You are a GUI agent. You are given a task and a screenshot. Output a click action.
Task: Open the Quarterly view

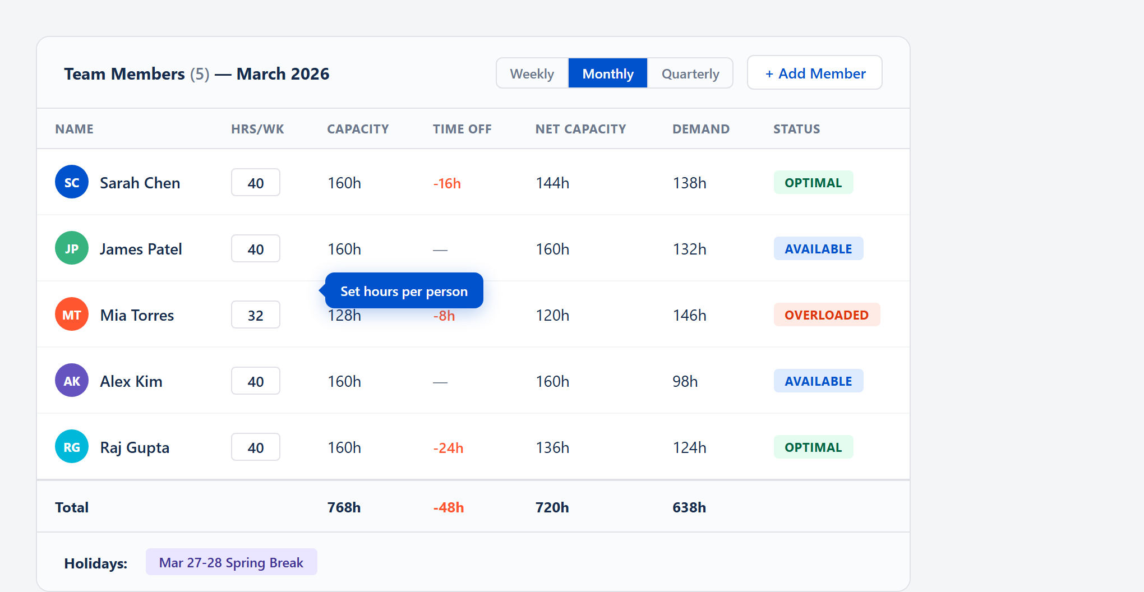pyautogui.click(x=690, y=73)
